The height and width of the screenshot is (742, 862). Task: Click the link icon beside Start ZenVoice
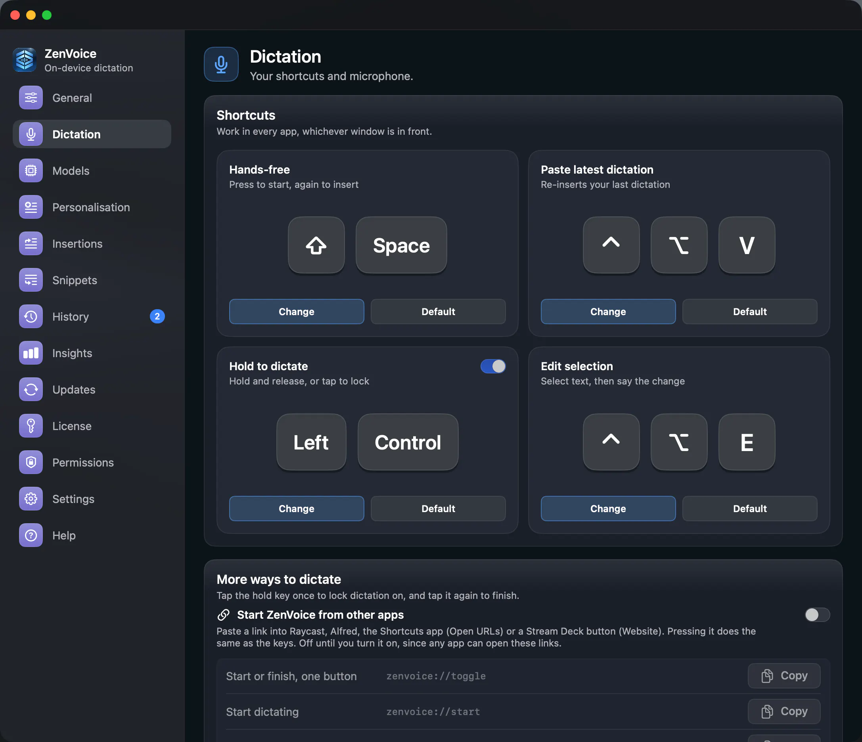click(223, 615)
